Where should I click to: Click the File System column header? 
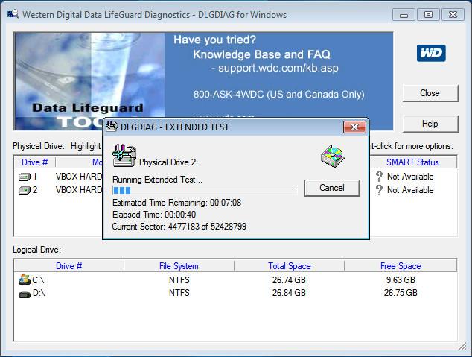point(179,266)
